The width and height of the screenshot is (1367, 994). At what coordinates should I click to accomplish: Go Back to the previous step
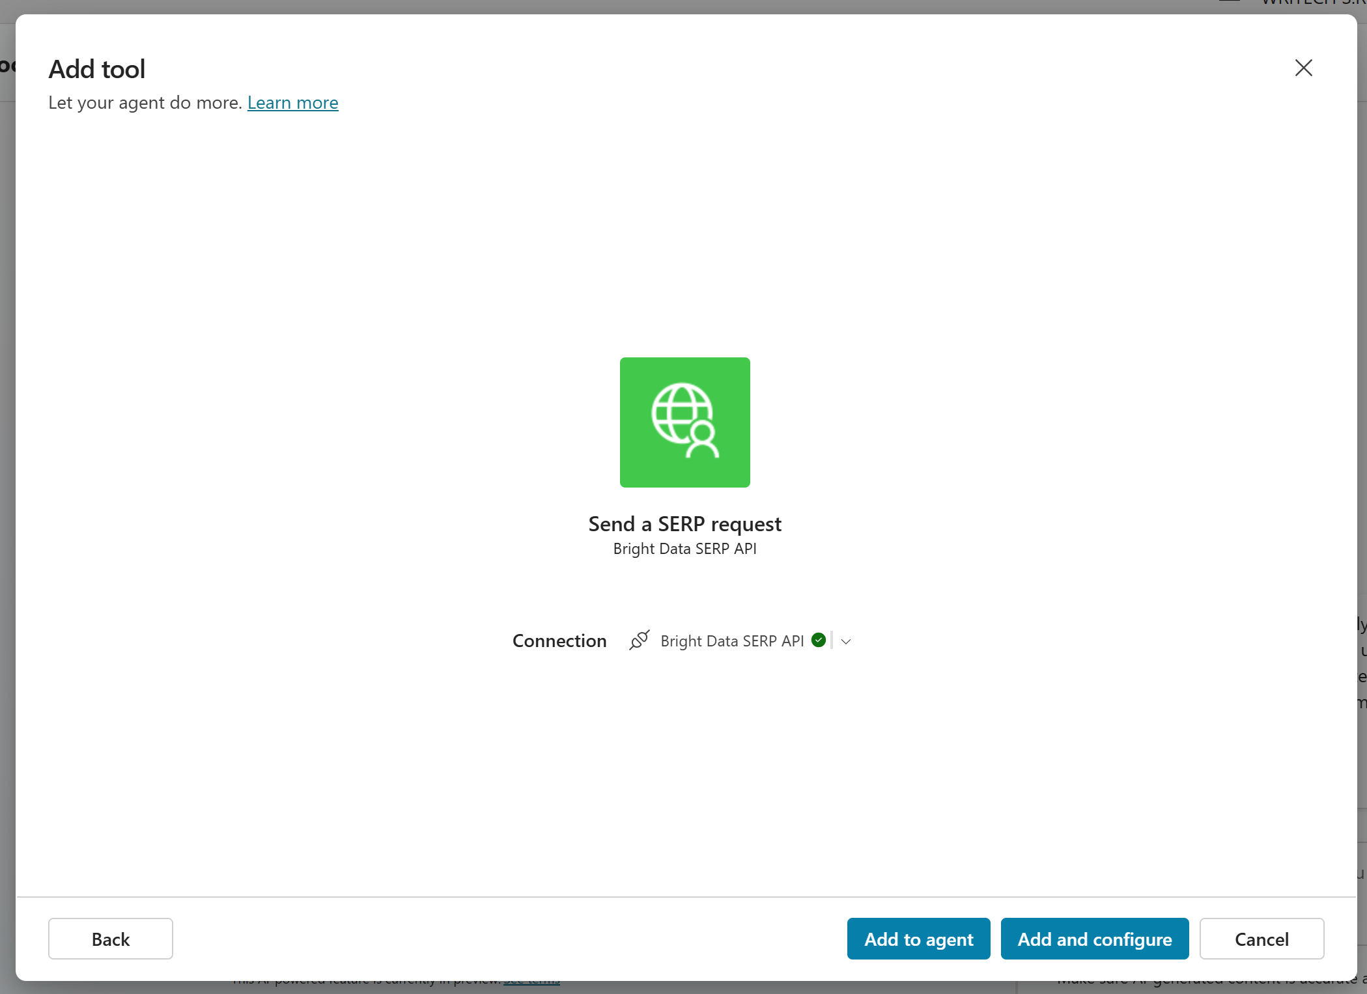(110, 939)
